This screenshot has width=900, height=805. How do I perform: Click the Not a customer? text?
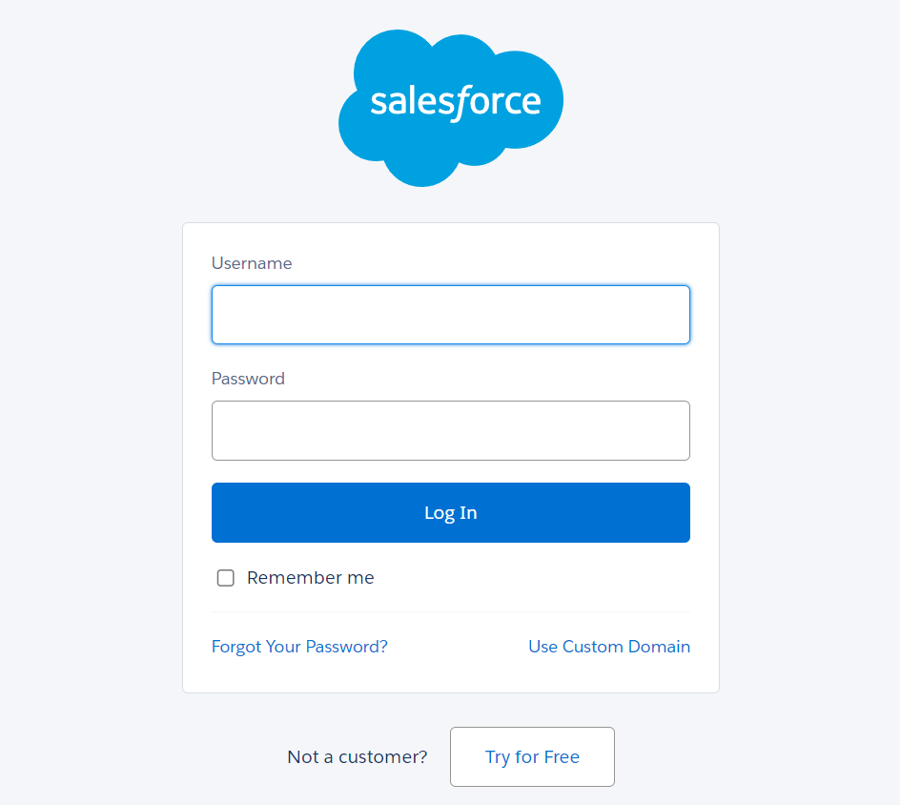coord(357,756)
